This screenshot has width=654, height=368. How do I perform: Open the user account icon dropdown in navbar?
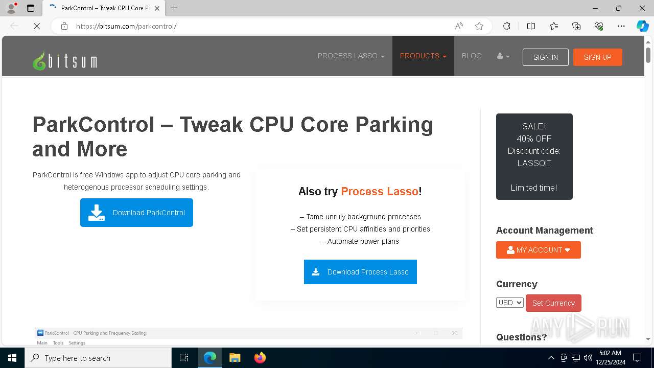[503, 56]
